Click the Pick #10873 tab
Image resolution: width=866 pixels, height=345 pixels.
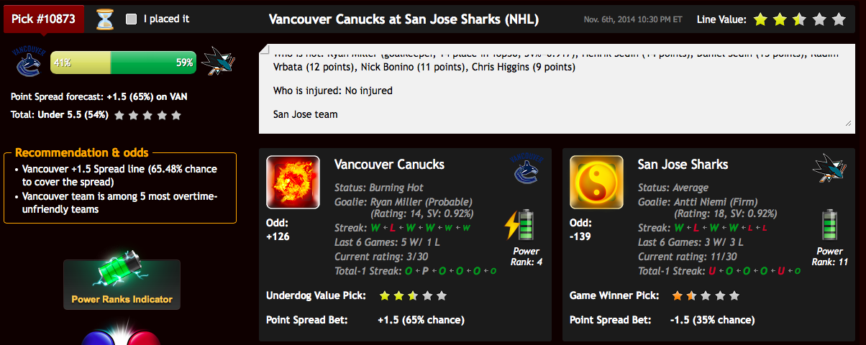(43, 18)
